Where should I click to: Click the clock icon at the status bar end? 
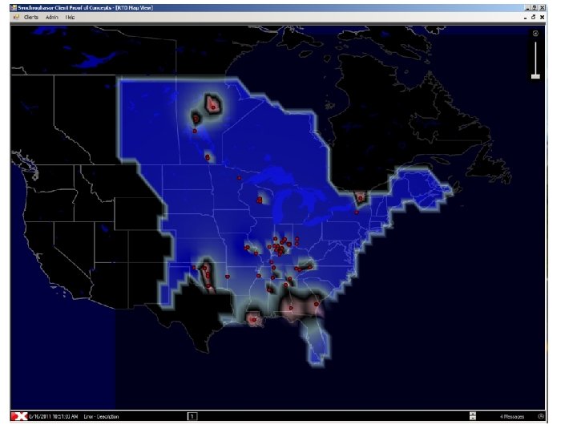541,416
